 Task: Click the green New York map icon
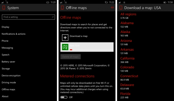(65, 47)
